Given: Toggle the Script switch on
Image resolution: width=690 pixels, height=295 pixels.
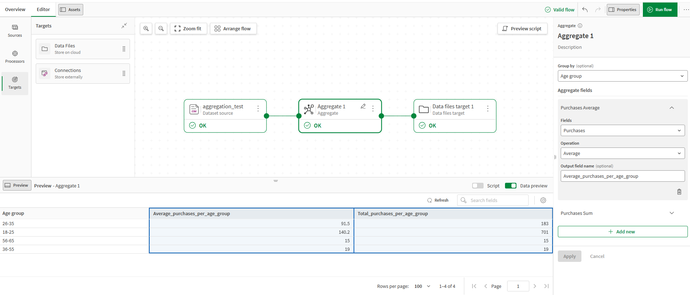Looking at the screenshot, I should tap(477, 186).
